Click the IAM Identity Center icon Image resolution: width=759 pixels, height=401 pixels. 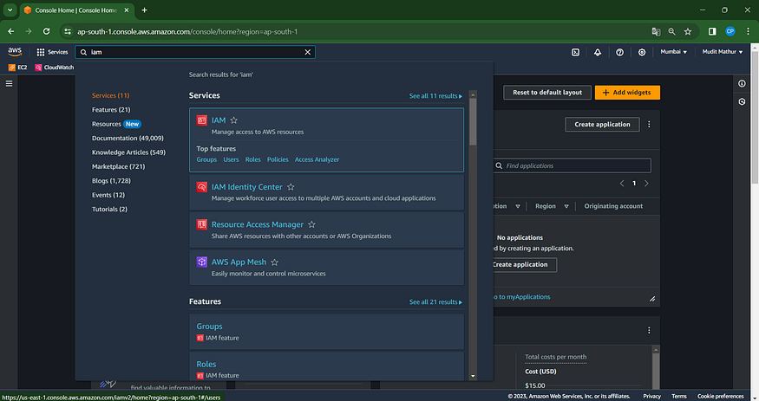[202, 187]
